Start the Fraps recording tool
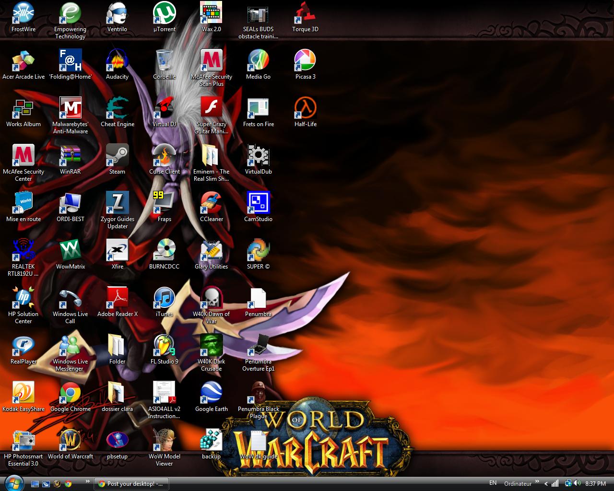614x491 pixels. click(x=164, y=203)
